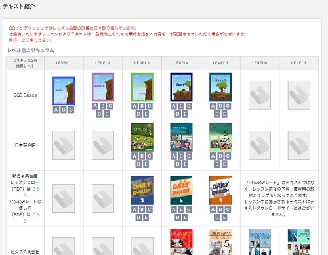The image size is (328, 255).
Task: Click B button under QQE Basics Book 3
Action: click(142, 106)
